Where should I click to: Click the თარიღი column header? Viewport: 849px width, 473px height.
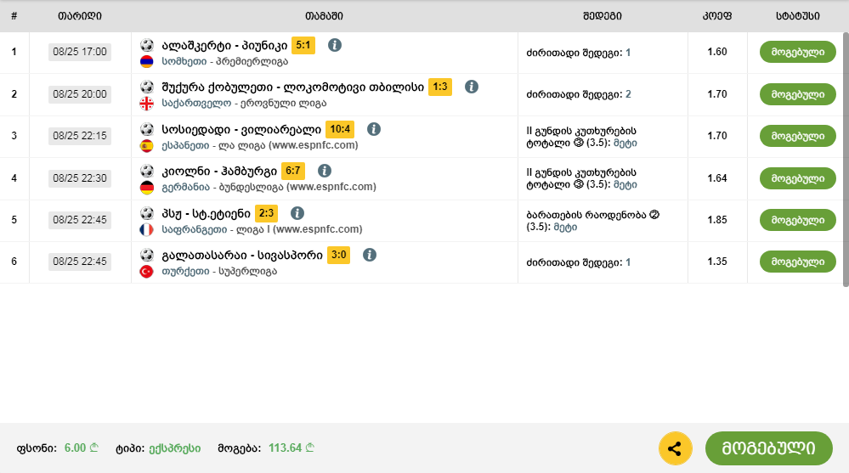click(80, 16)
